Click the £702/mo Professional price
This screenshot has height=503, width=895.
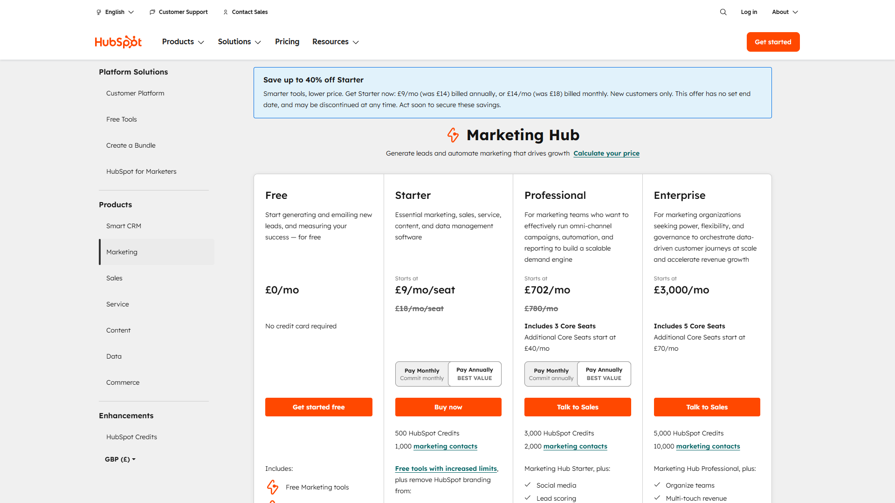[547, 290]
